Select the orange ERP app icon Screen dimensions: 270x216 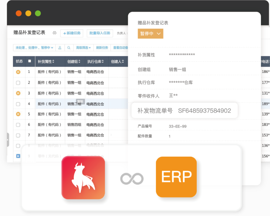click(176, 177)
